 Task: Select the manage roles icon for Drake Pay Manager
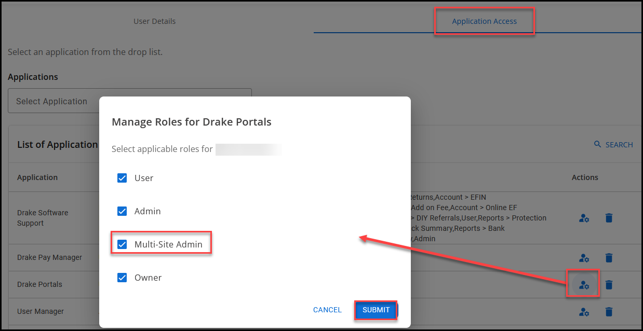583,258
